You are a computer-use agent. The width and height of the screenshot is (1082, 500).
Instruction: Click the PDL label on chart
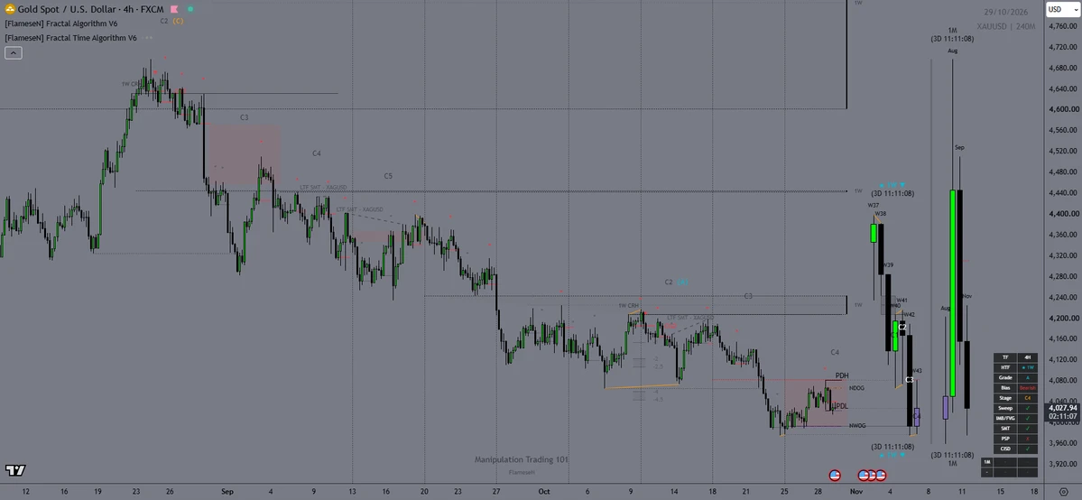coord(842,406)
